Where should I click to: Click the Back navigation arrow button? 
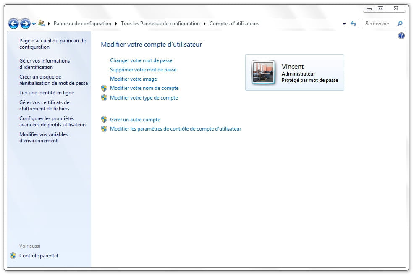coord(13,24)
